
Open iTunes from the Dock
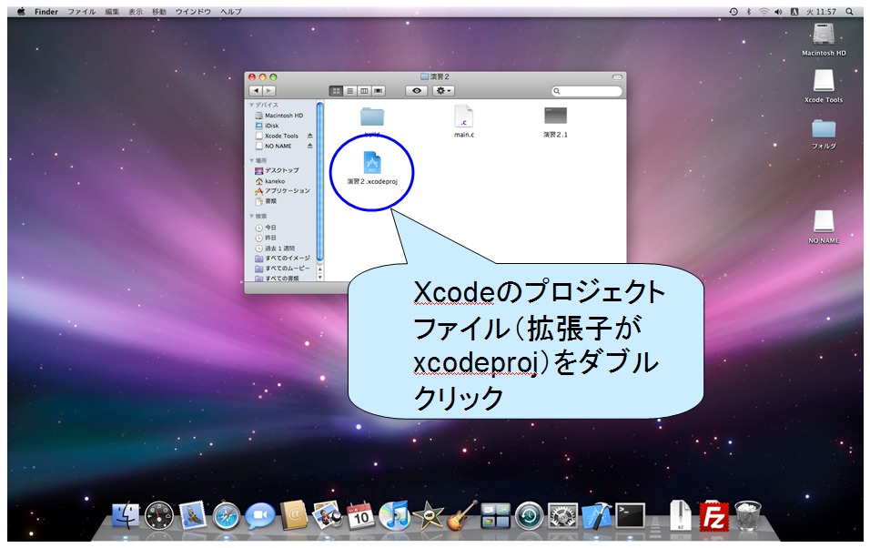(x=394, y=515)
